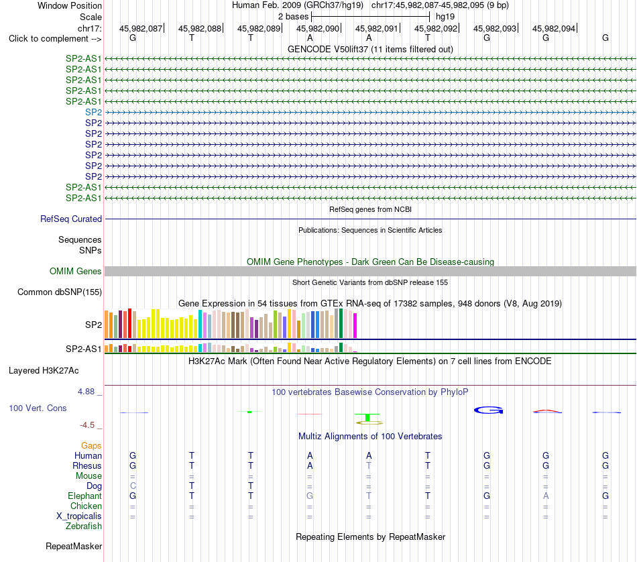Click 'Click to complement -->' to complement bases

pos(55,39)
